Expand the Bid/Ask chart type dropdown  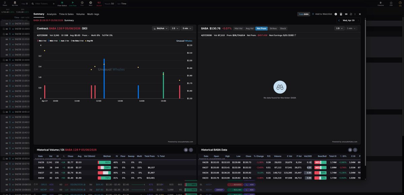pos(160,29)
